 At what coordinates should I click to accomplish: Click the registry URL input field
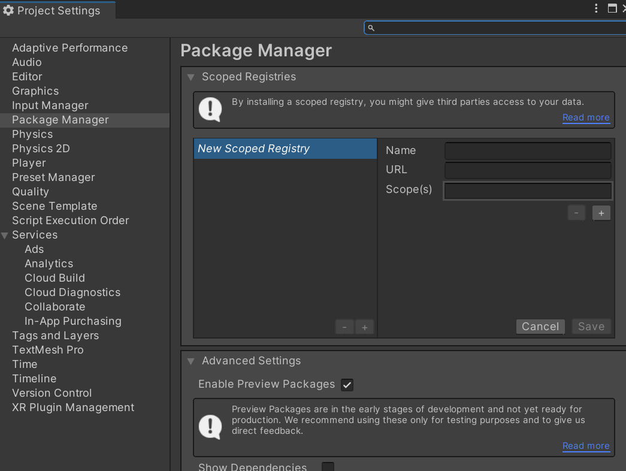[528, 170]
